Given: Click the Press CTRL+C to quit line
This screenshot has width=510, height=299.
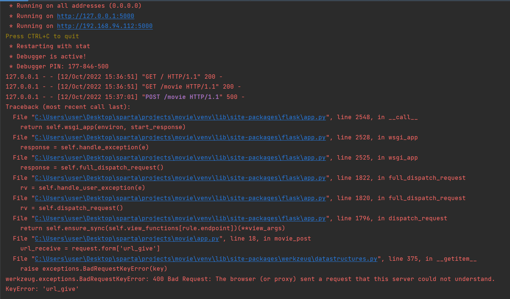Looking at the screenshot, I should click(x=42, y=36).
